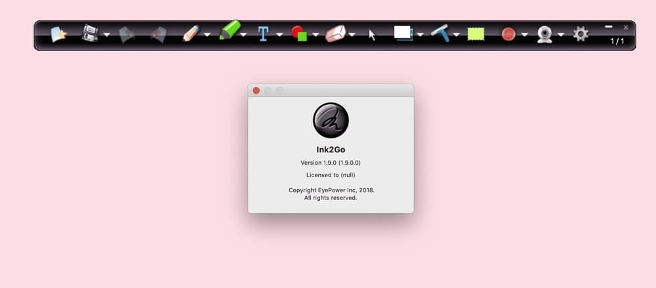The width and height of the screenshot is (656, 288).
Task: Create a new page with the starred page icon
Action: click(58, 34)
